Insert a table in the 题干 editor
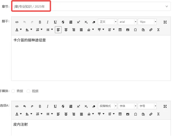 120,30
